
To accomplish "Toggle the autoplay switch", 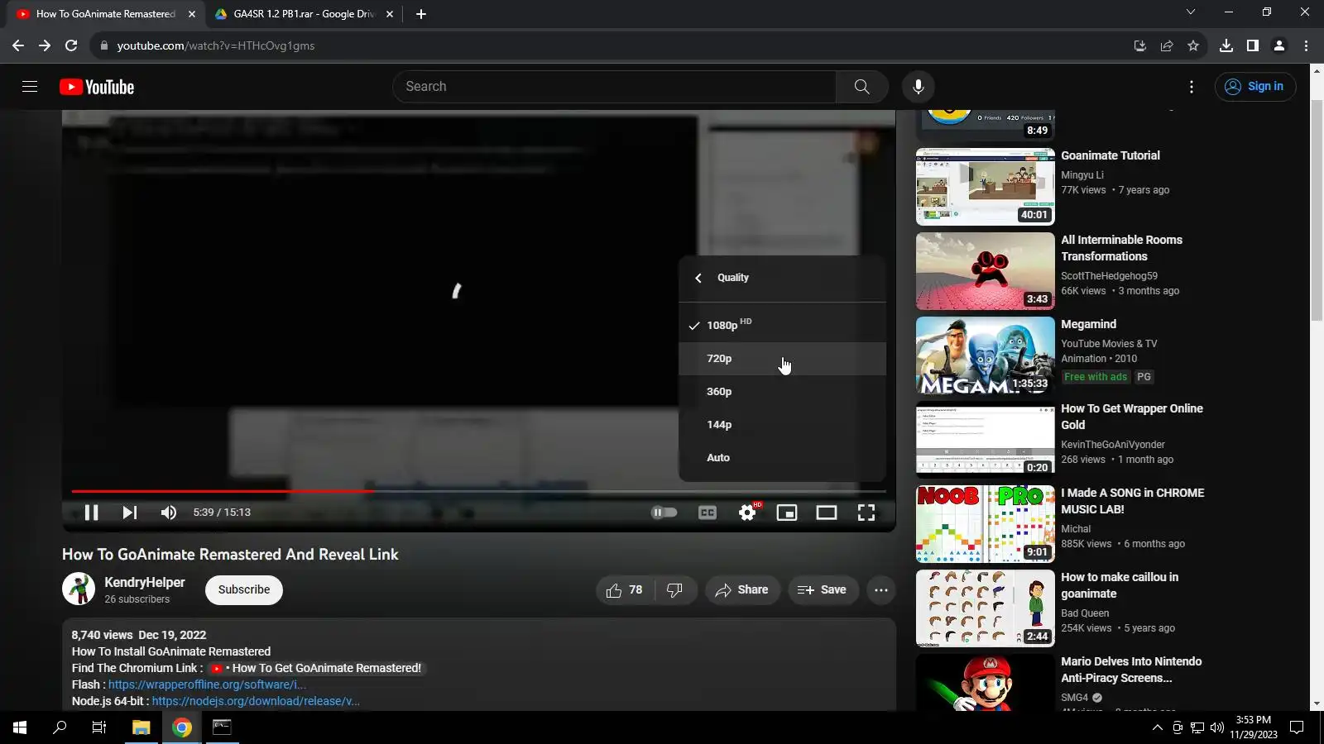I will [x=664, y=513].
